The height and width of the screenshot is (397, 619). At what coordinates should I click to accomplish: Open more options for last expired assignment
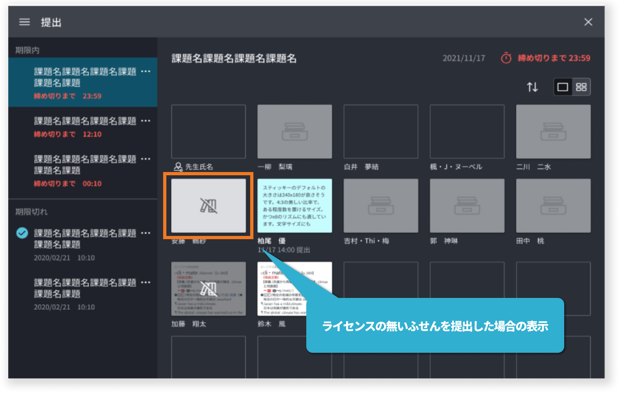146,282
